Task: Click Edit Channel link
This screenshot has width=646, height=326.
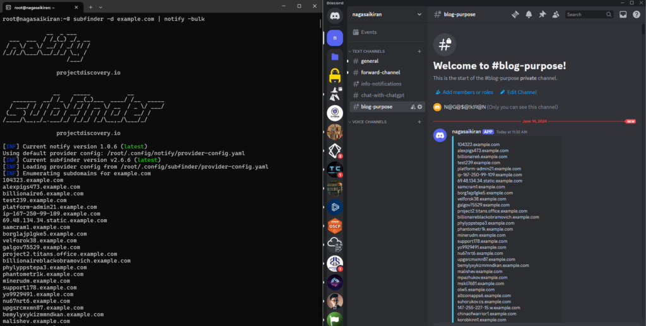Action: [x=519, y=92]
